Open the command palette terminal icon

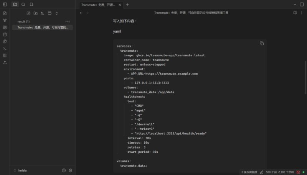coord(5,48)
